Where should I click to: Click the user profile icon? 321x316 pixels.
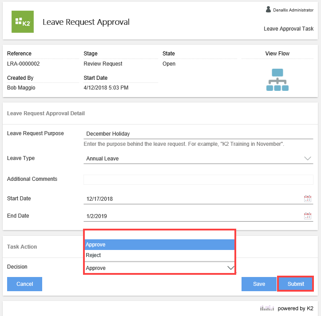pos(268,9)
